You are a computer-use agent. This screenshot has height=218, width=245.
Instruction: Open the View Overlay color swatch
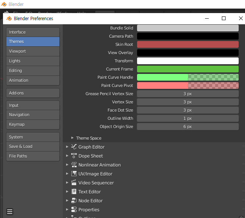[188, 53]
